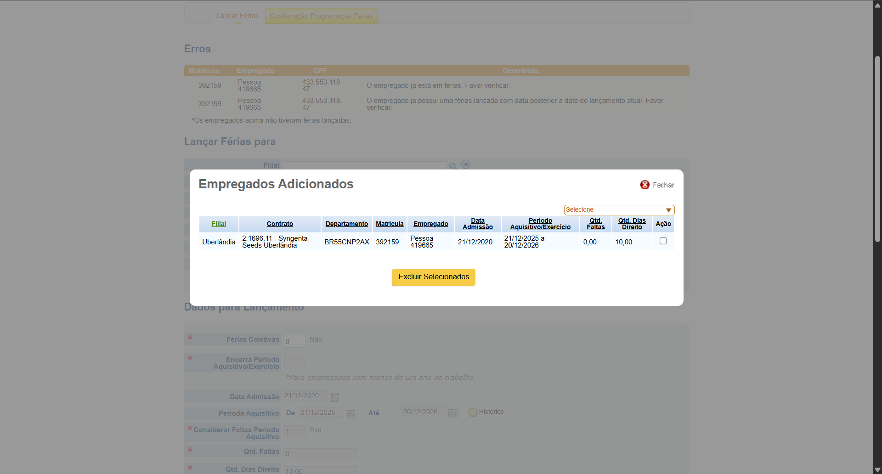
Task: Click the scrollbar up arrow
Action: (877, 6)
